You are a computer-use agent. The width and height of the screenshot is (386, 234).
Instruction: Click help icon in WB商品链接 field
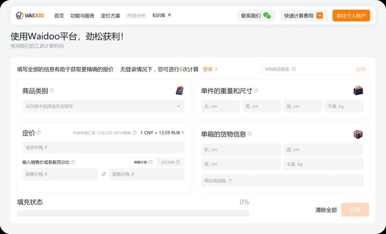click(293, 69)
